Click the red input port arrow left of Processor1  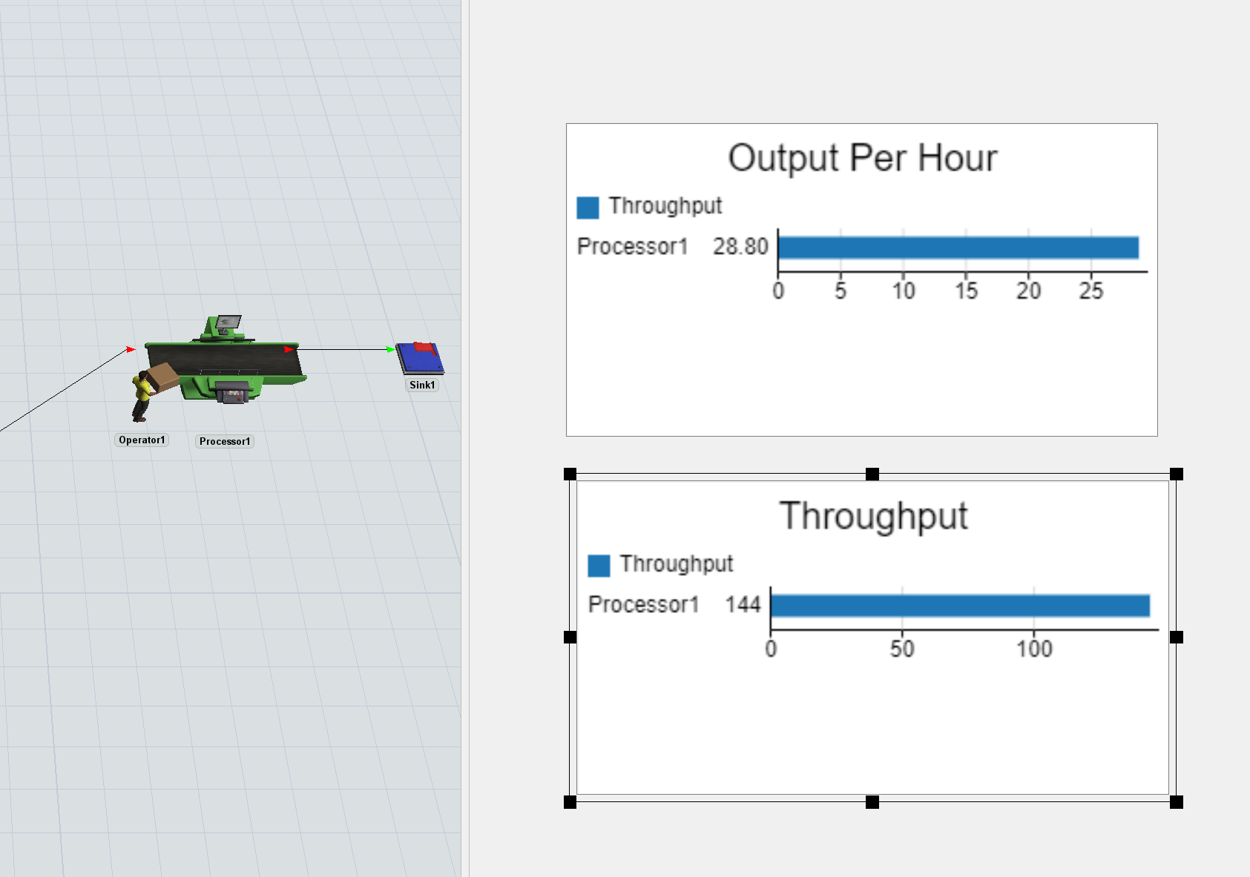(x=131, y=349)
